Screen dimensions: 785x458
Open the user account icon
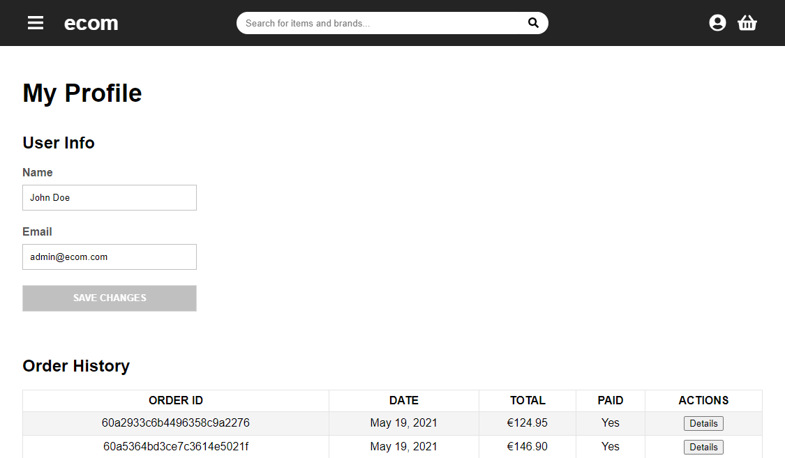pyautogui.click(x=717, y=23)
